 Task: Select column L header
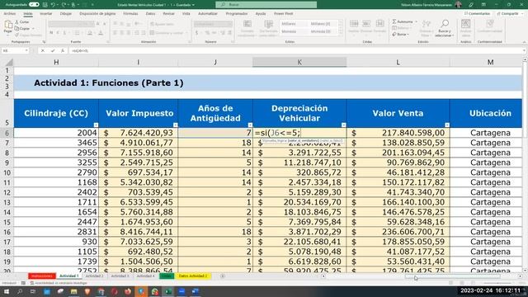(x=398, y=63)
